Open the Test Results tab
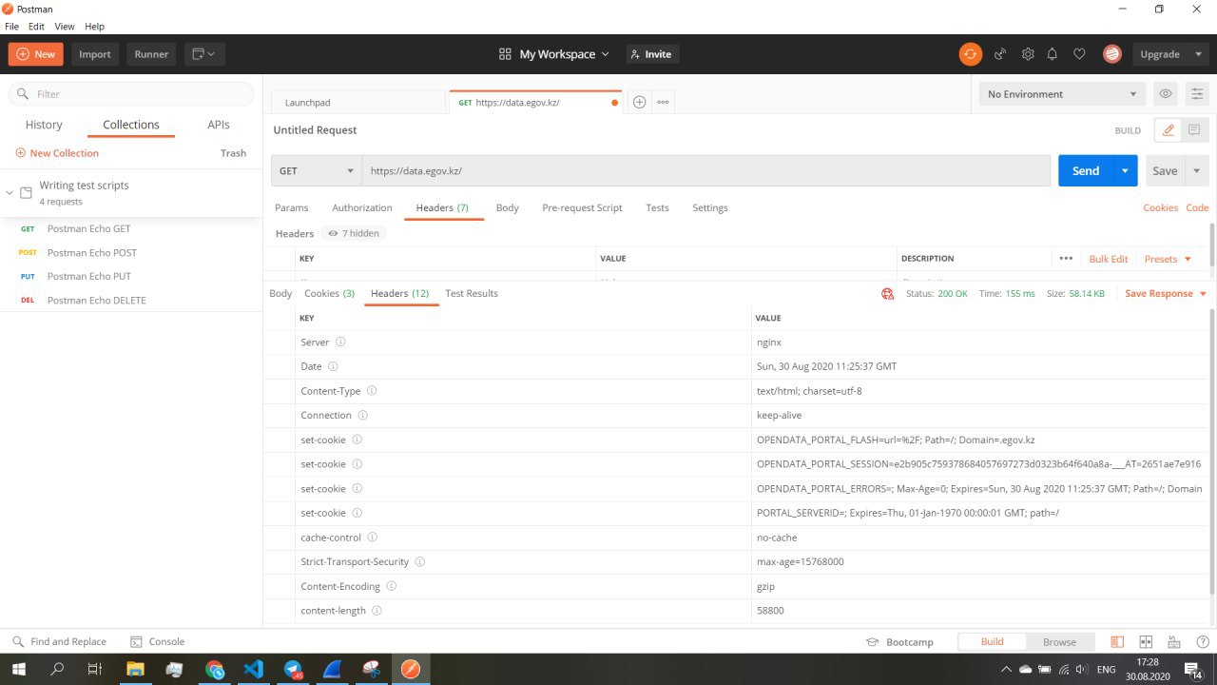 pos(472,293)
